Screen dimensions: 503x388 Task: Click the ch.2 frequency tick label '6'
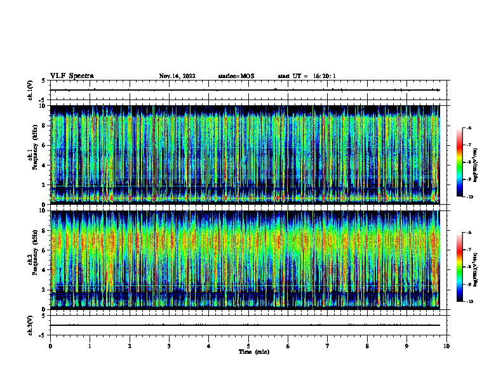pos(44,250)
